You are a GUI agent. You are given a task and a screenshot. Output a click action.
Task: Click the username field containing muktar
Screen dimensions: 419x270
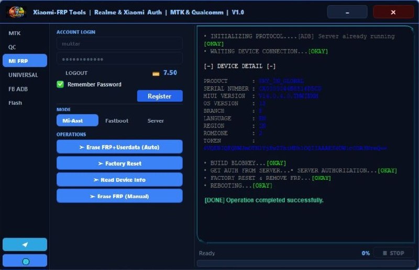(119, 44)
